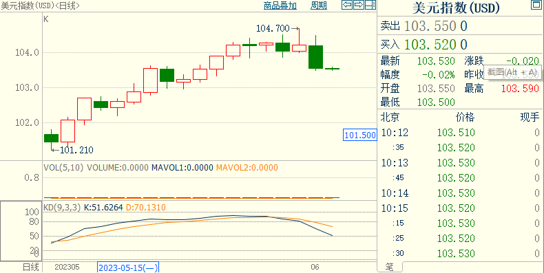Toggle the side panel layout icon
This screenshot has width=544, height=273.
pyautogui.click(x=370, y=5)
